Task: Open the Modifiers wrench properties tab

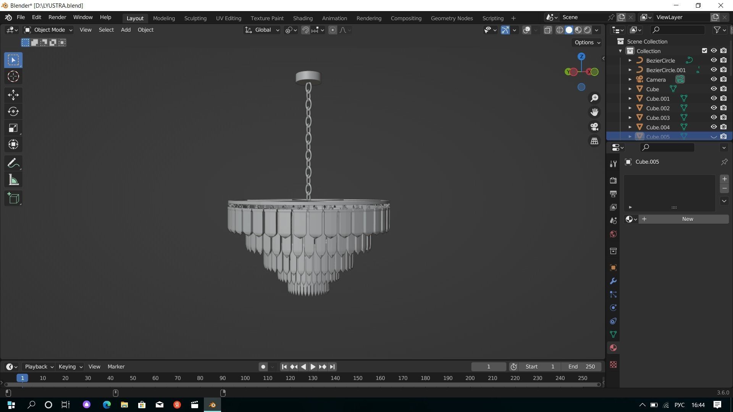Action: pyautogui.click(x=613, y=281)
